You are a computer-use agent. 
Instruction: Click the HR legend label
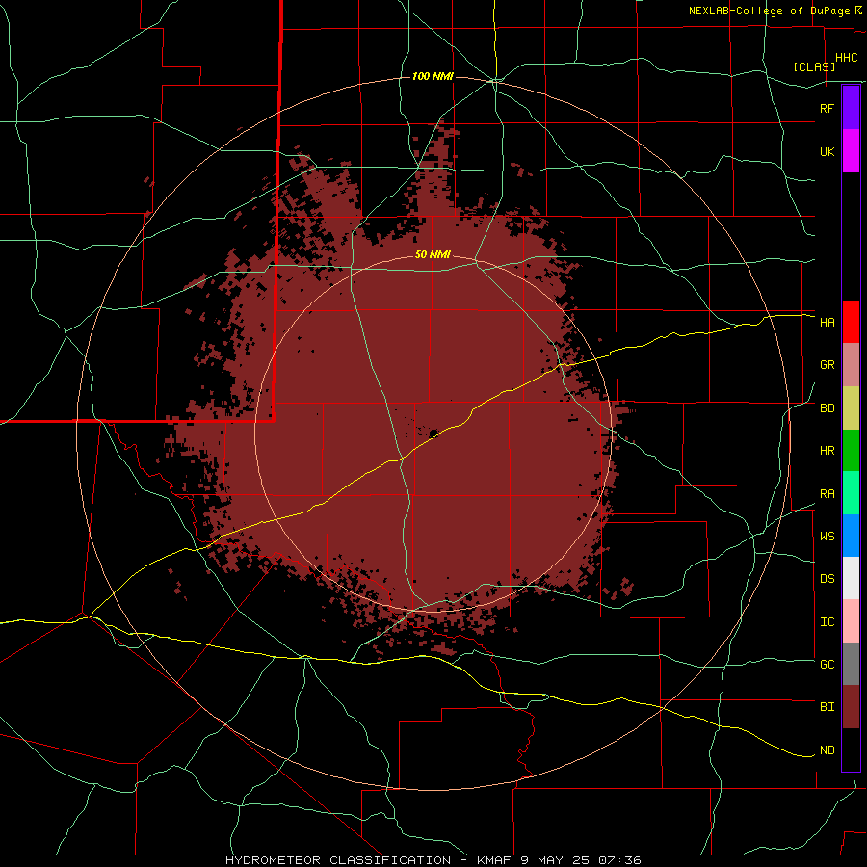click(827, 451)
